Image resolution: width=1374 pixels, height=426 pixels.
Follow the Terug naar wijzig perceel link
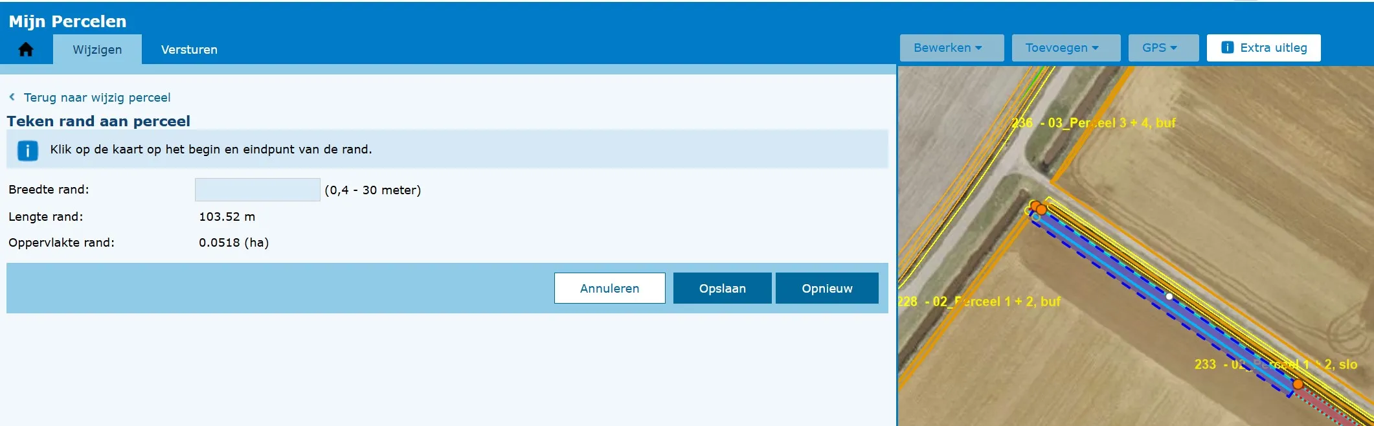tap(97, 97)
